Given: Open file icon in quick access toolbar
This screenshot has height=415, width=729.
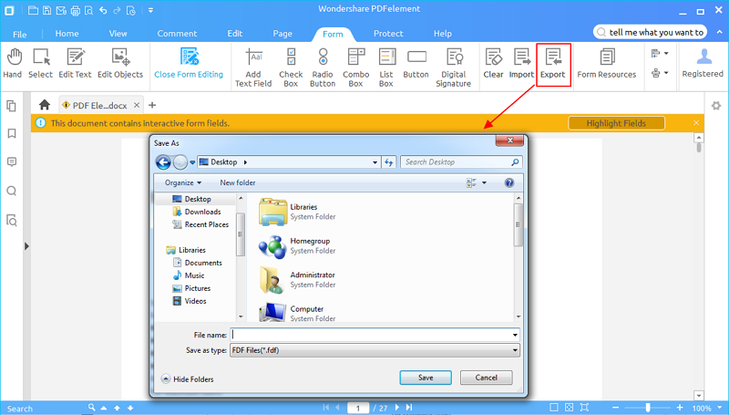Looking at the screenshot, I should (x=33, y=10).
